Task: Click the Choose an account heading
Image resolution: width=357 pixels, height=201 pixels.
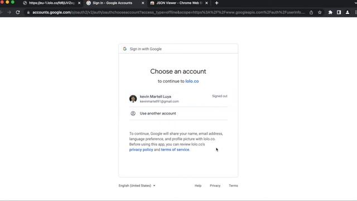Action: point(178,71)
